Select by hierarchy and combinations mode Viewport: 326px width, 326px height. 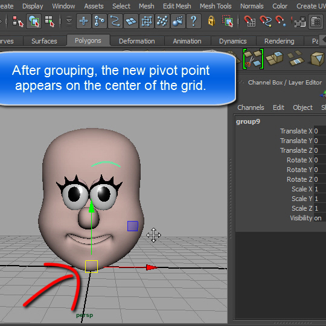(x=18, y=21)
